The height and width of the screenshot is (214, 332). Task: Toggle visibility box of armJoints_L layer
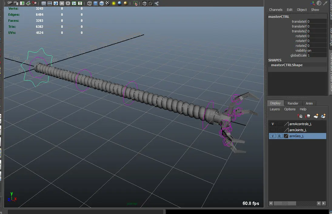tap(273, 130)
